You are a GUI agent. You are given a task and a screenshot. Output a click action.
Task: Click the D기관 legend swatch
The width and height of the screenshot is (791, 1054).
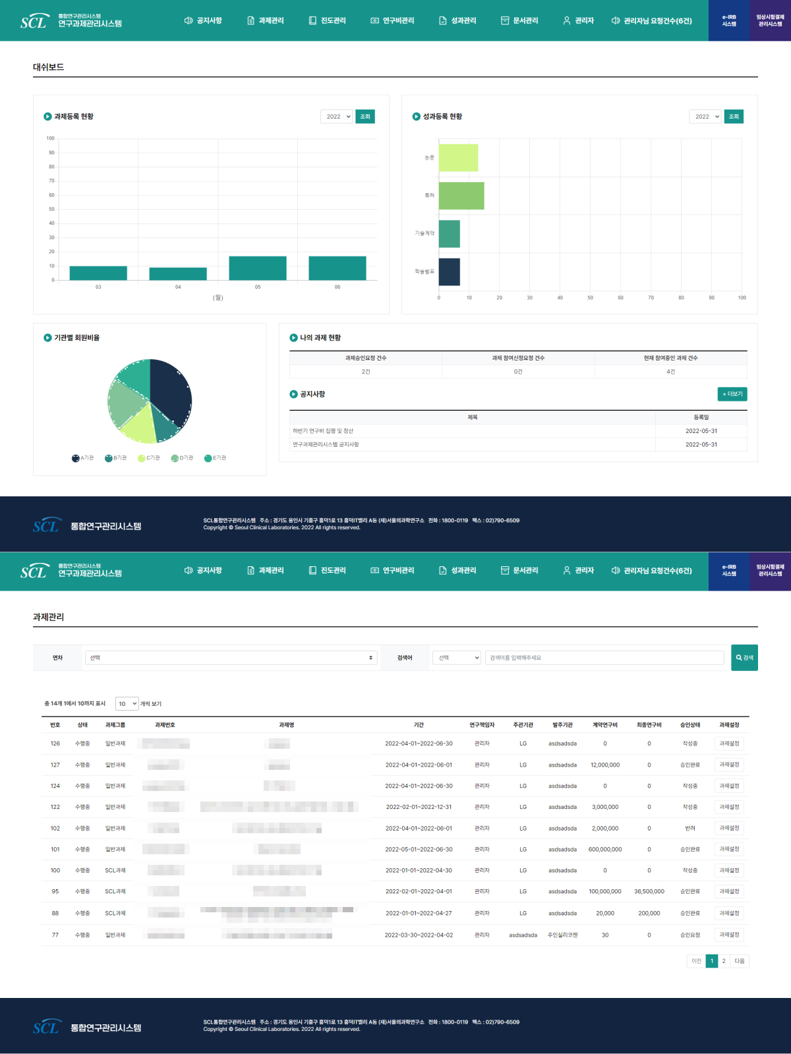tap(174, 458)
